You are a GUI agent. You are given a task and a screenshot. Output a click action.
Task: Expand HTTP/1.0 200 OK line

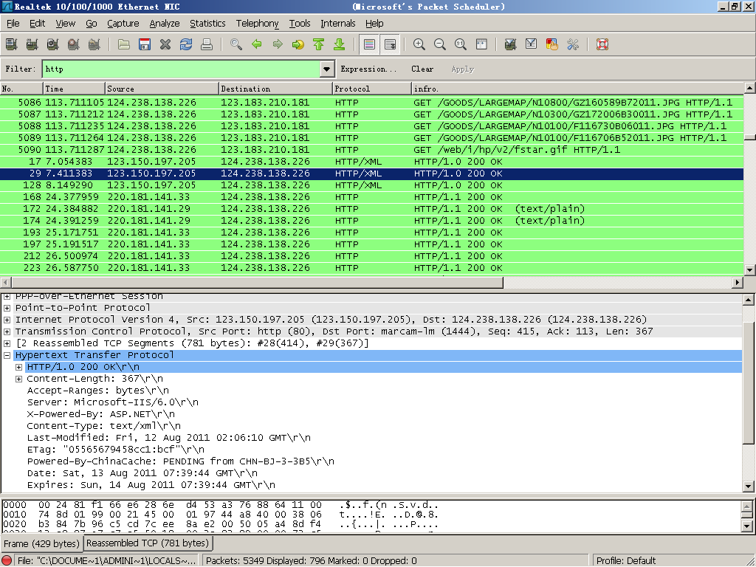tap(18, 367)
